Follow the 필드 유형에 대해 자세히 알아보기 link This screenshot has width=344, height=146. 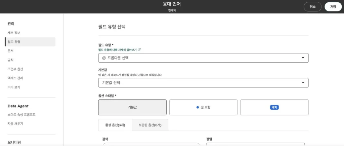117,50
